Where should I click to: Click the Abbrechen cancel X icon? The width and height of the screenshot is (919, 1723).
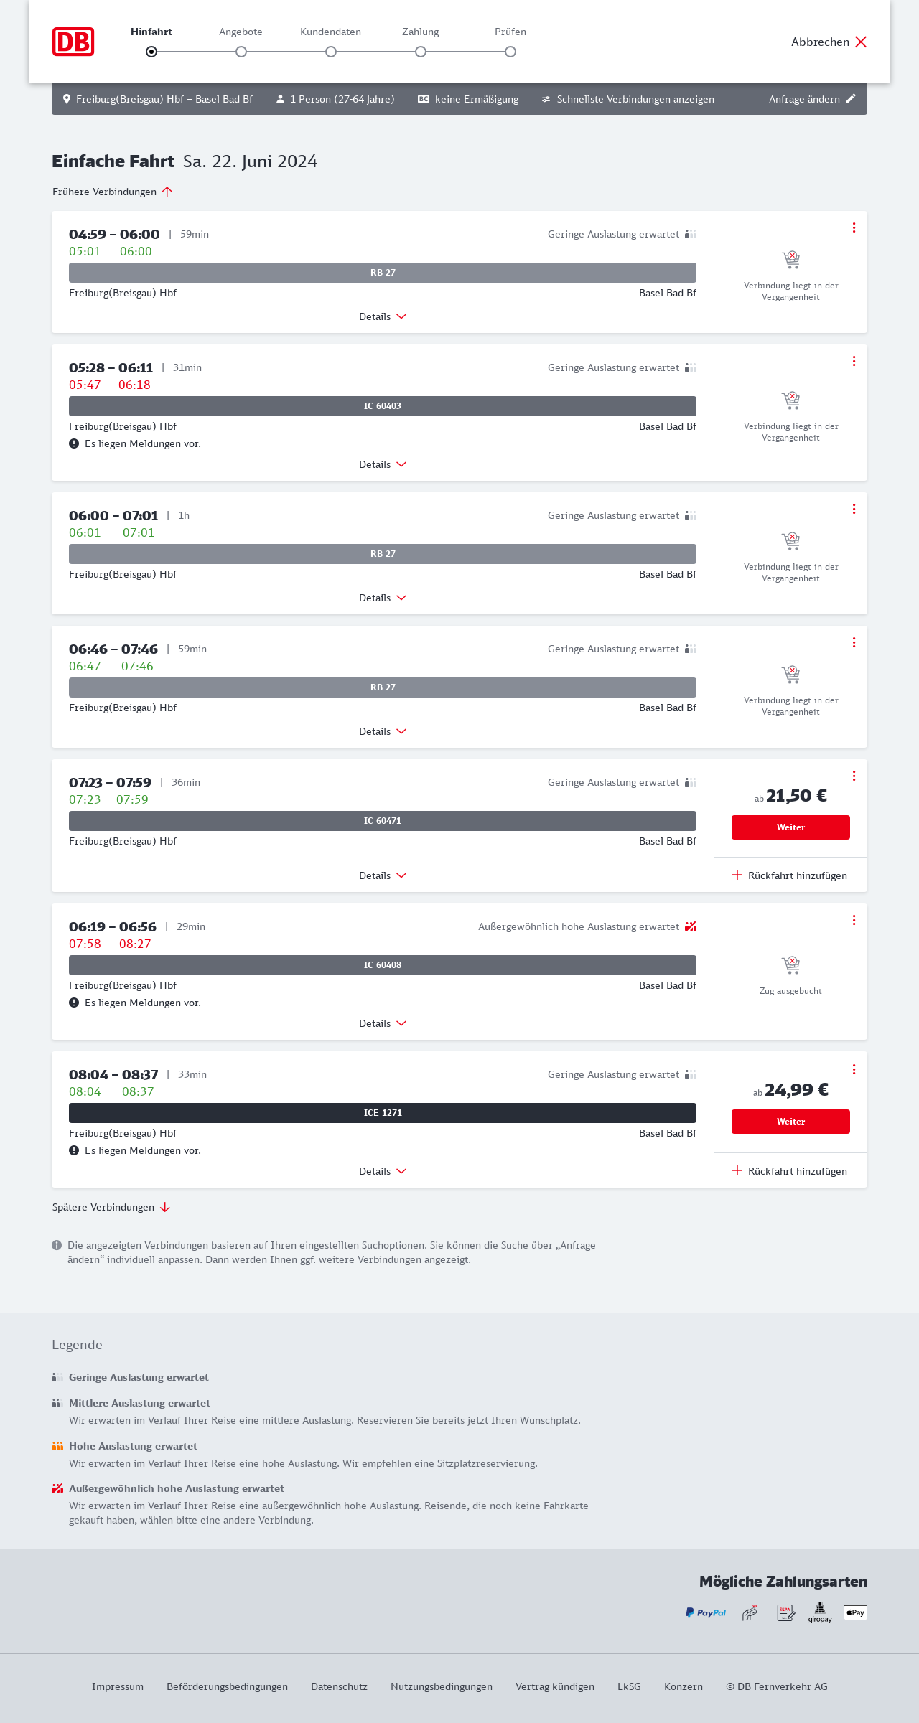861,42
